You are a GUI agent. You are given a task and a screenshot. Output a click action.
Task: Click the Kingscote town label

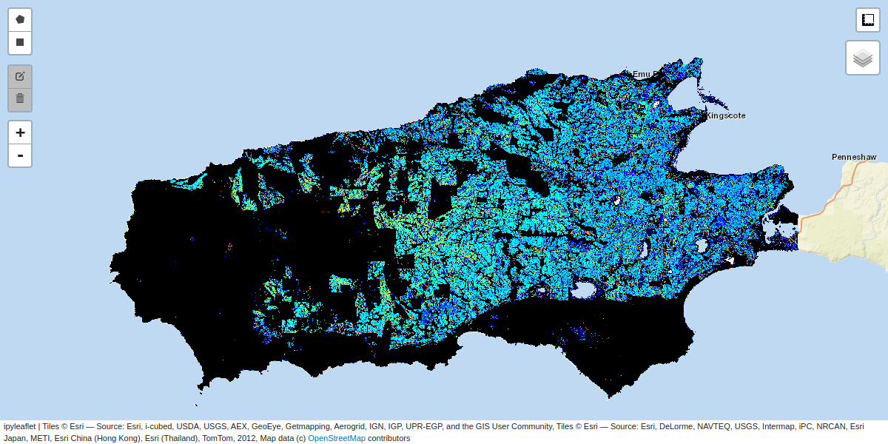(725, 116)
